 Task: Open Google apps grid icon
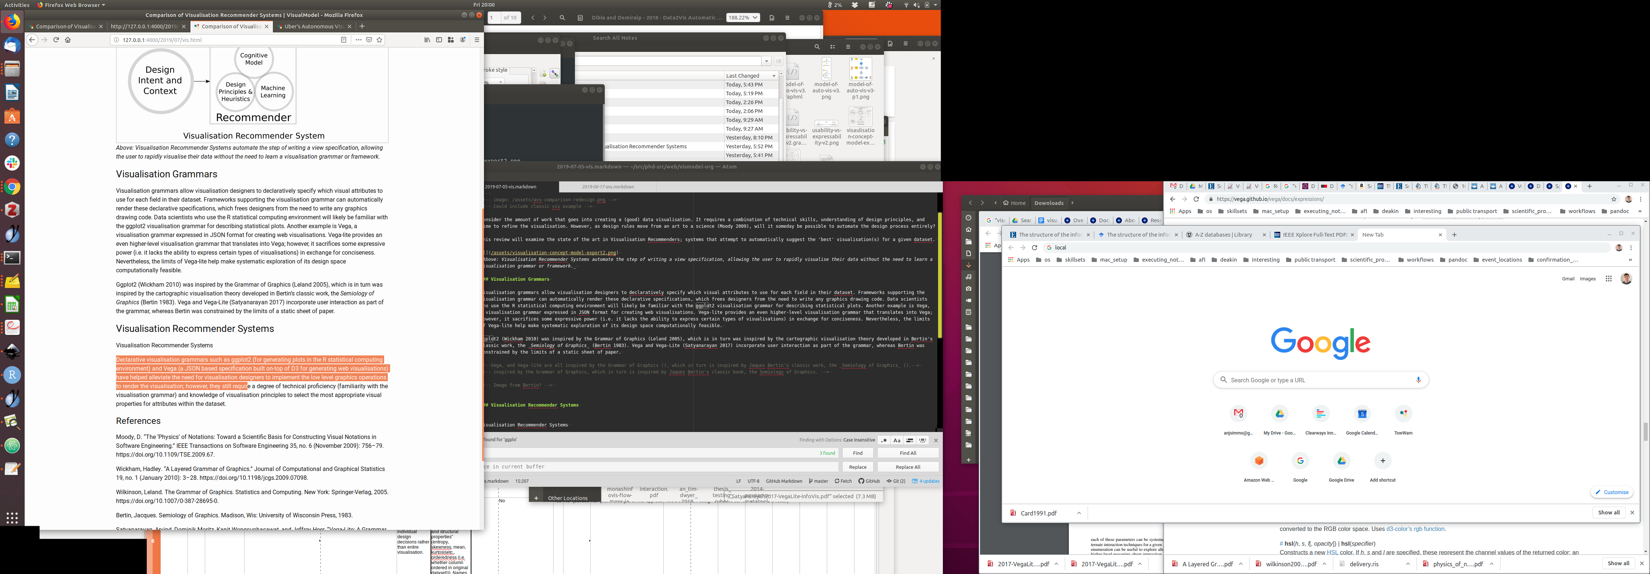(1608, 279)
